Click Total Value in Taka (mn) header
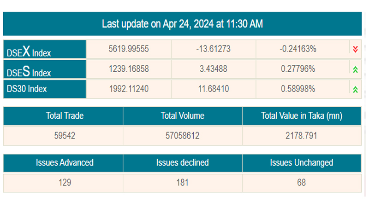369x207 pixels. 301,116
